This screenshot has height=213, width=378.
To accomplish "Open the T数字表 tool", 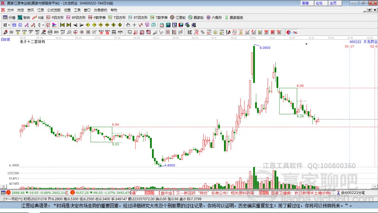I will (159, 17).
